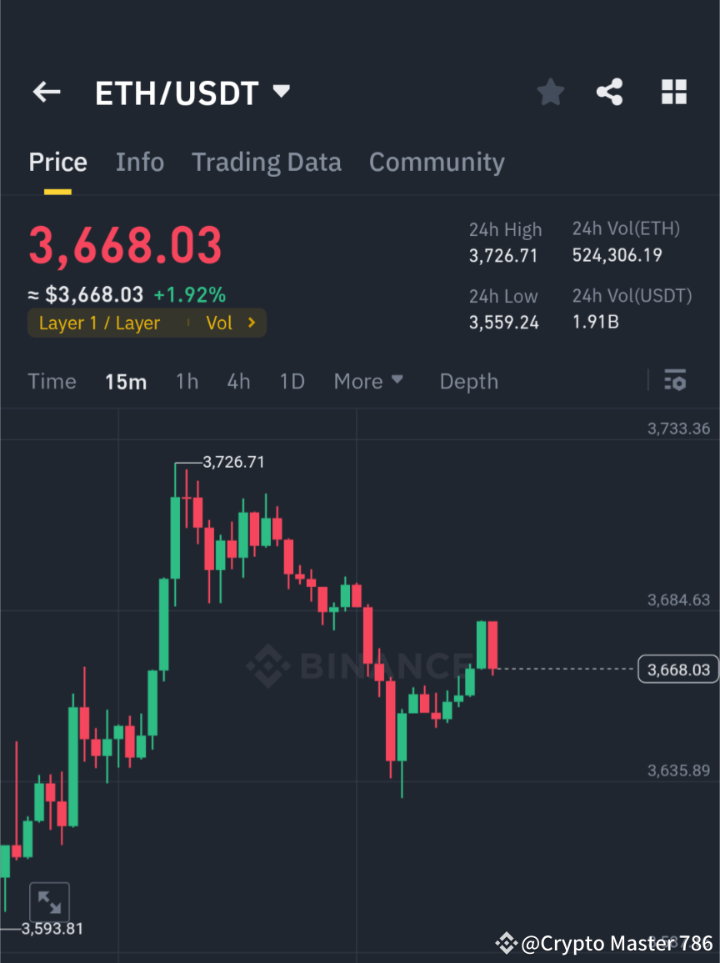Enable the 1D candle interval
Viewport: 720px width, 963px height.
point(292,381)
